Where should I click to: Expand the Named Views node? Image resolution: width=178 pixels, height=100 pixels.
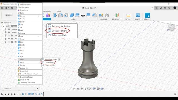(x=6, y=32)
